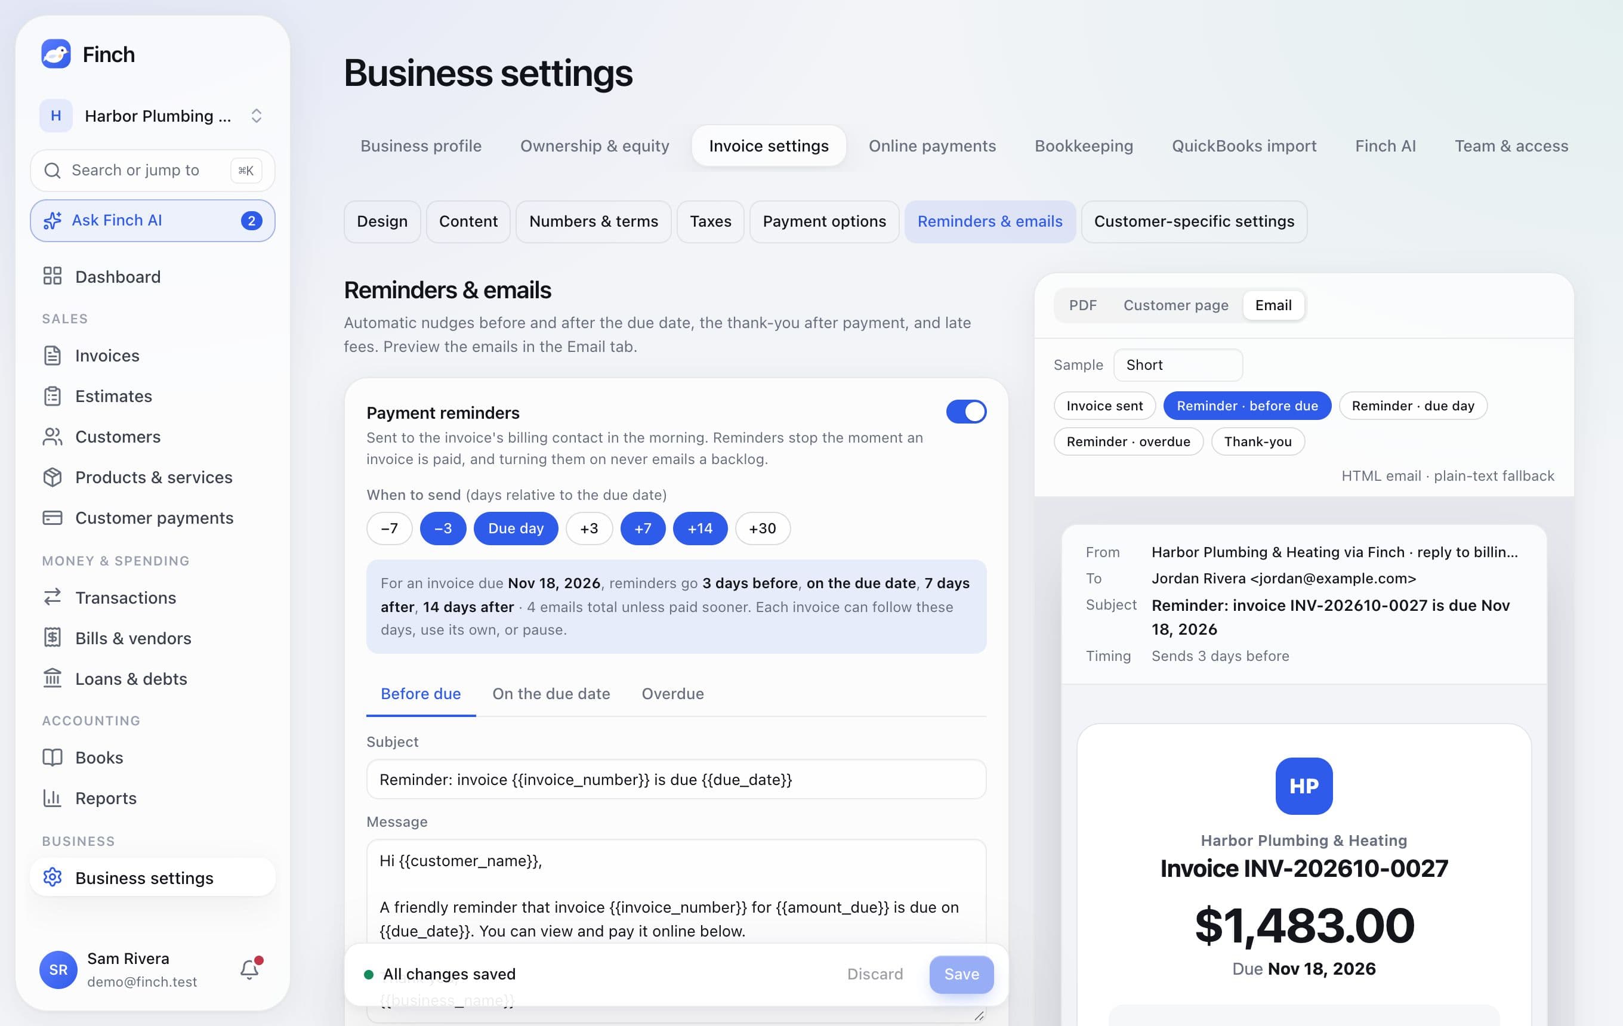Click the Estimates clipboard icon

[x=53, y=396]
